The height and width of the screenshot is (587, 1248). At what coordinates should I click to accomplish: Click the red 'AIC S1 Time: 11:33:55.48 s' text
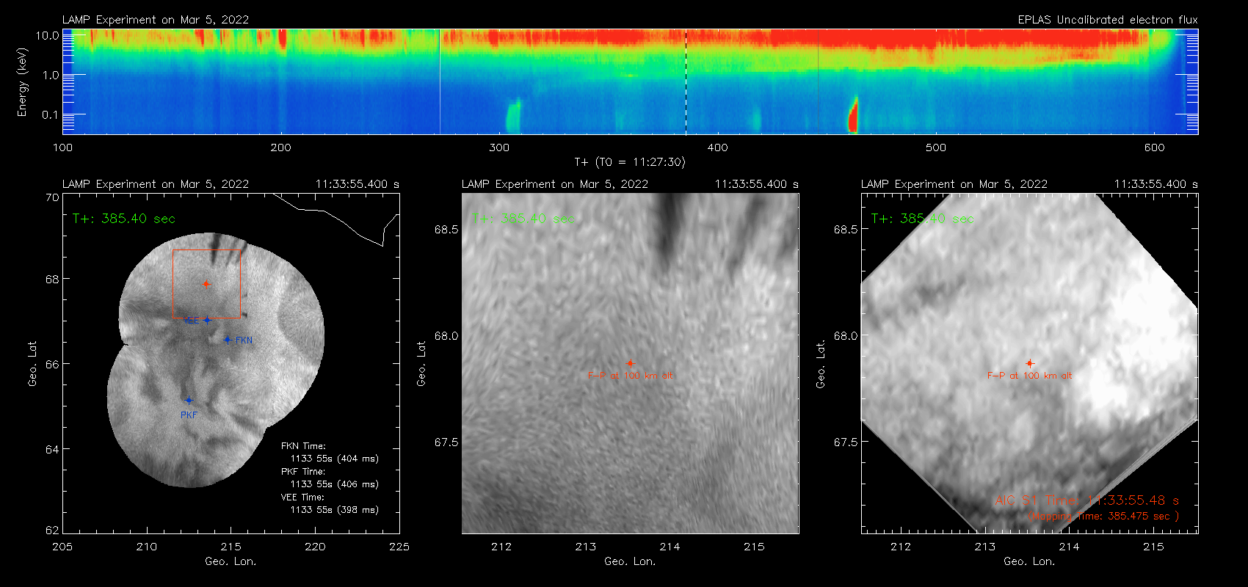click(x=1087, y=500)
